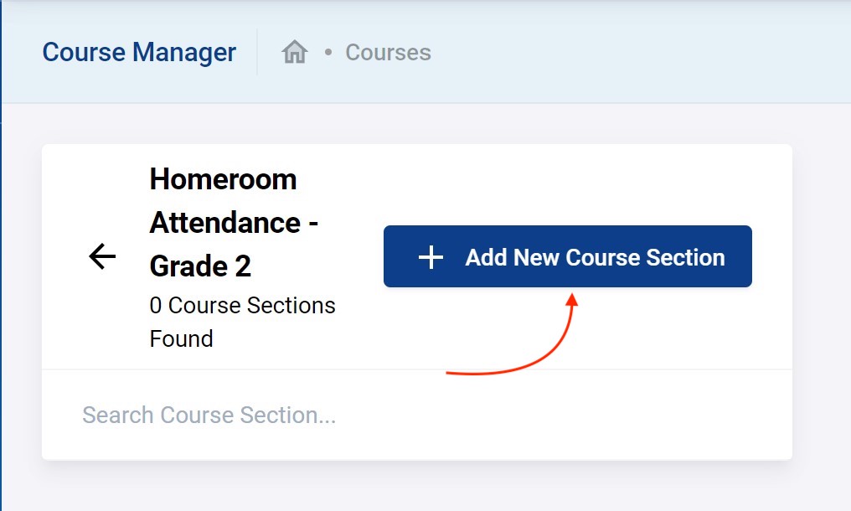
Task: Go back using the left arrow icon
Action: [x=102, y=256]
